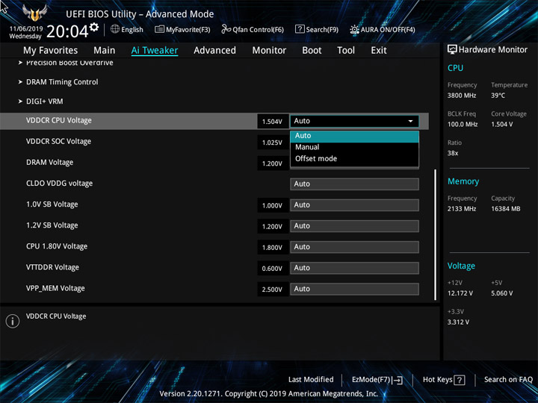The width and height of the screenshot is (538, 403).
Task: Select the 1.0V SB Voltage row label
Action: (52, 204)
